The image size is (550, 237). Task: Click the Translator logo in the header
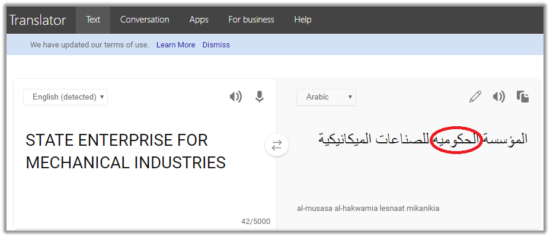[x=37, y=20]
